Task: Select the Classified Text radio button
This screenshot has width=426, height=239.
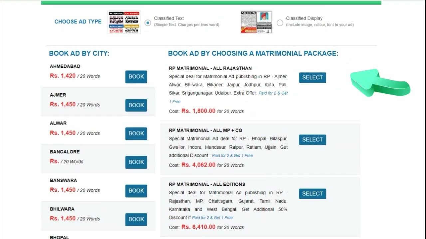Action: coord(148,23)
